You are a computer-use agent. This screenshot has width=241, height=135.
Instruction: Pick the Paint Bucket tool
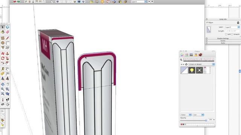(3, 32)
